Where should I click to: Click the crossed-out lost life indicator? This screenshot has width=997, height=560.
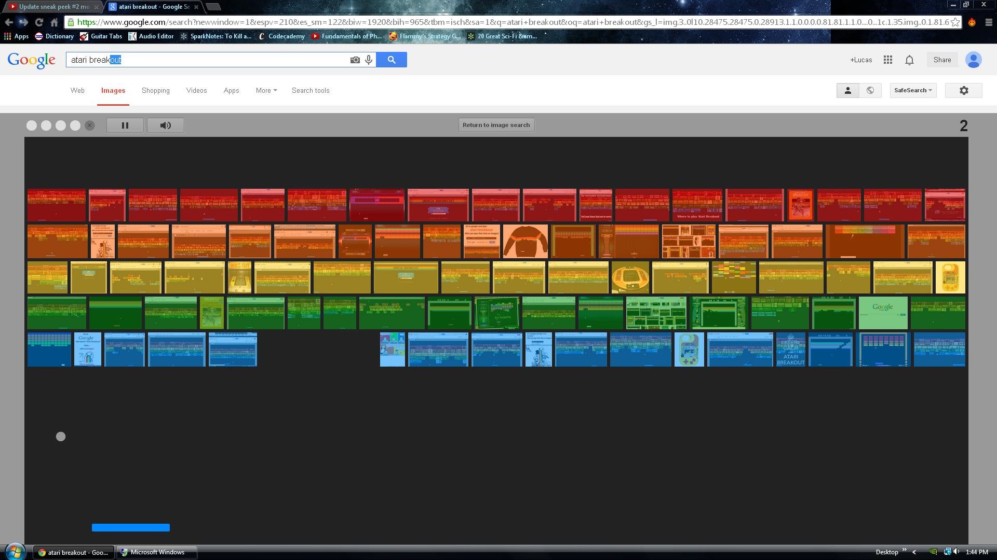point(90,125)
